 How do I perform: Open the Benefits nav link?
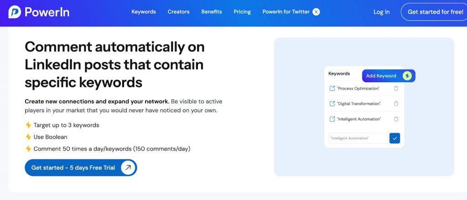(x=212, y=12)
